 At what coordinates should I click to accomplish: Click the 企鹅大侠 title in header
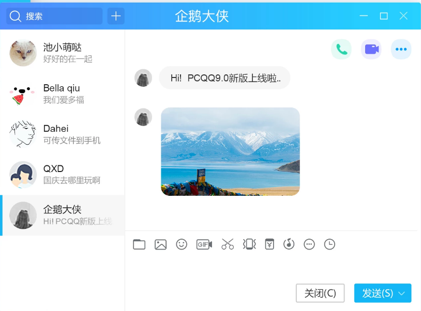point(202,16)
